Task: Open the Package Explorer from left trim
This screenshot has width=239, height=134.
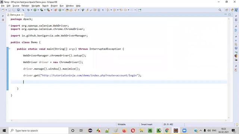Action: [3, 20]
